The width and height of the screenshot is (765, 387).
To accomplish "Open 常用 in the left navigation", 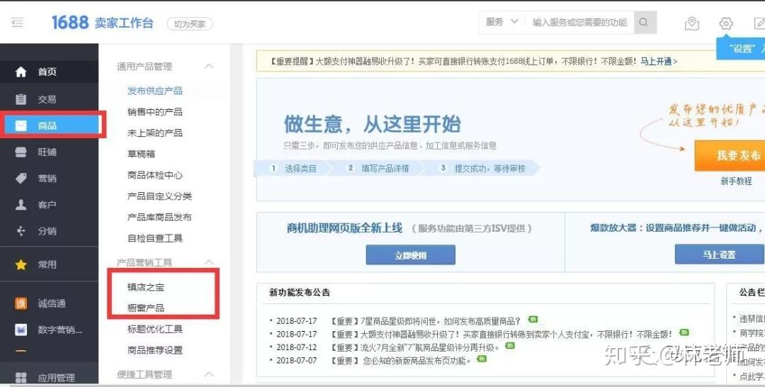I will [49, 264].
